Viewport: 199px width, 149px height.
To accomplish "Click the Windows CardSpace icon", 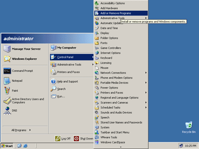I will point(97,142).
